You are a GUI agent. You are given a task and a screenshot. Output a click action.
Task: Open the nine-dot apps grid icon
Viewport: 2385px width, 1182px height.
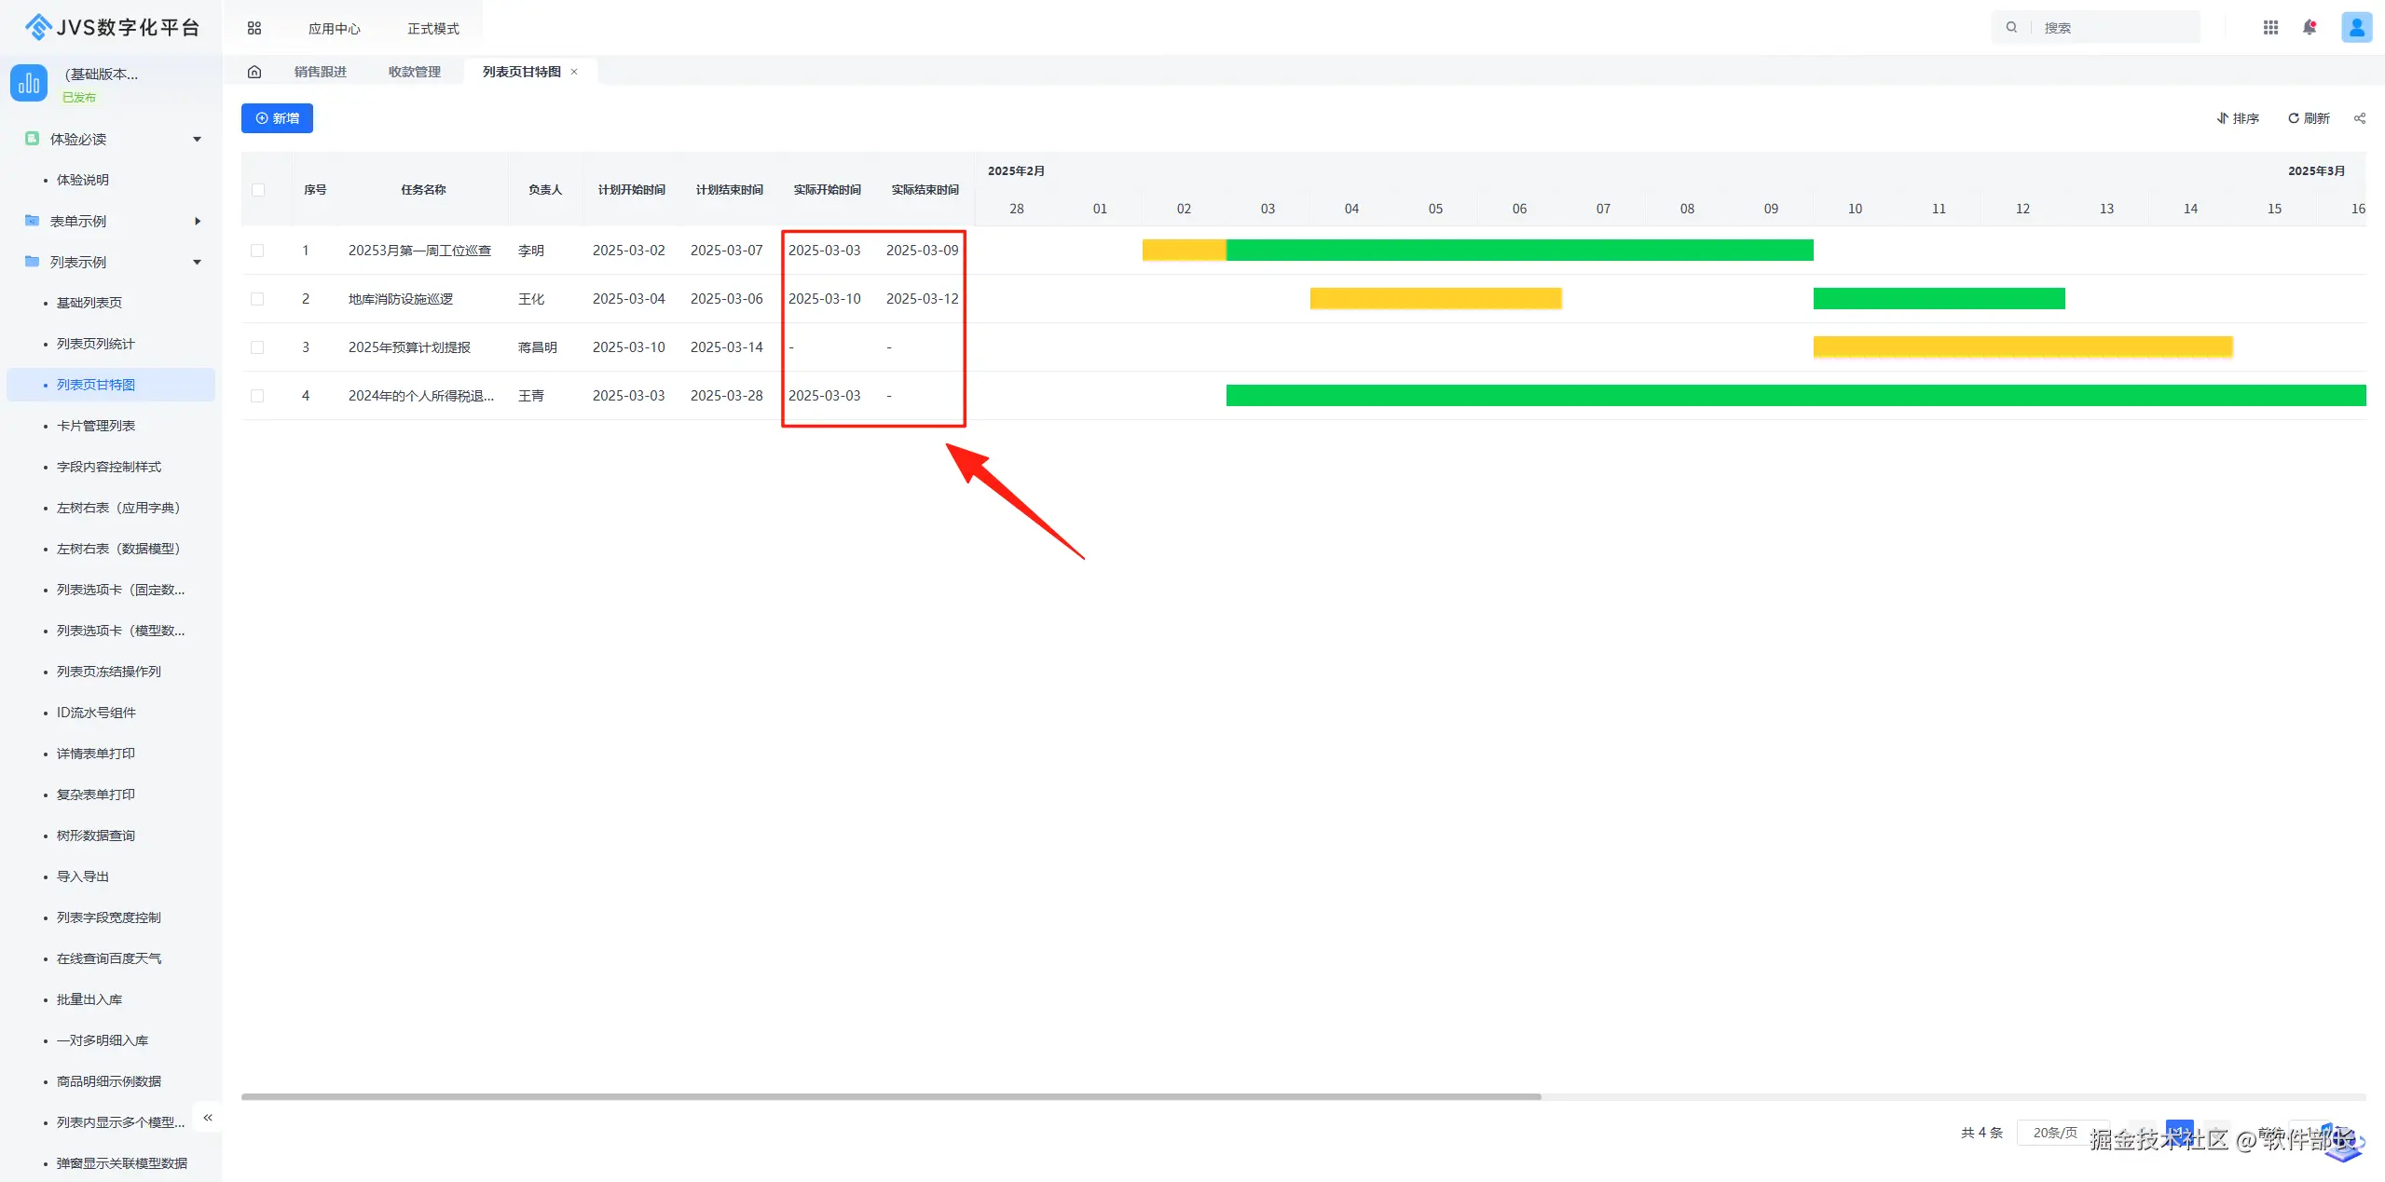pos(2270,28)
